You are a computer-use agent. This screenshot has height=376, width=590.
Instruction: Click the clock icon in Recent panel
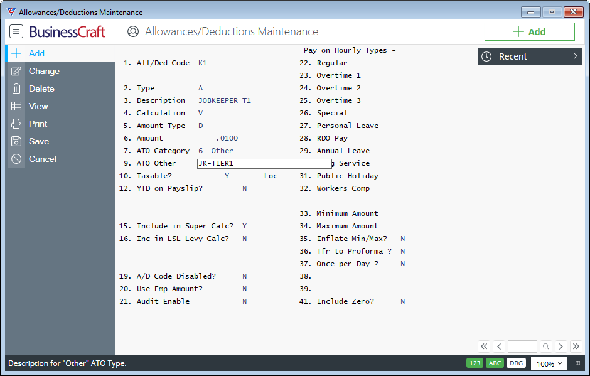click(x=486, y=56)
